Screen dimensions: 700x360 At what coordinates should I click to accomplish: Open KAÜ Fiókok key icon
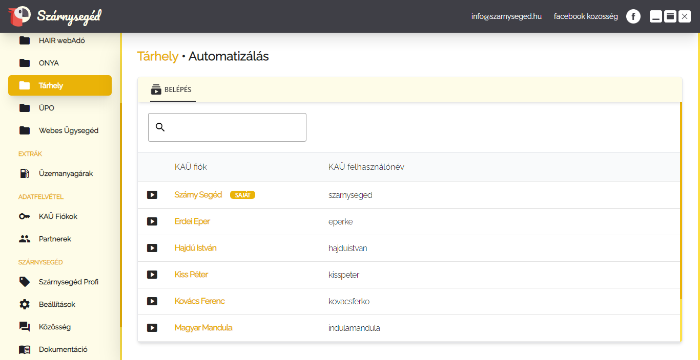pos(25,216)
